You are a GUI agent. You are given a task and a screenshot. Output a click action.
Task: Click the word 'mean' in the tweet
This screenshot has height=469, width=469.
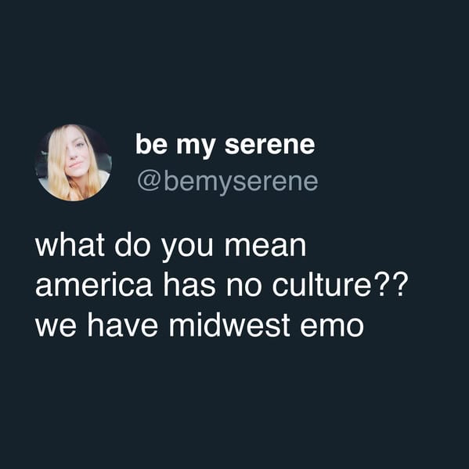[265, 247]
